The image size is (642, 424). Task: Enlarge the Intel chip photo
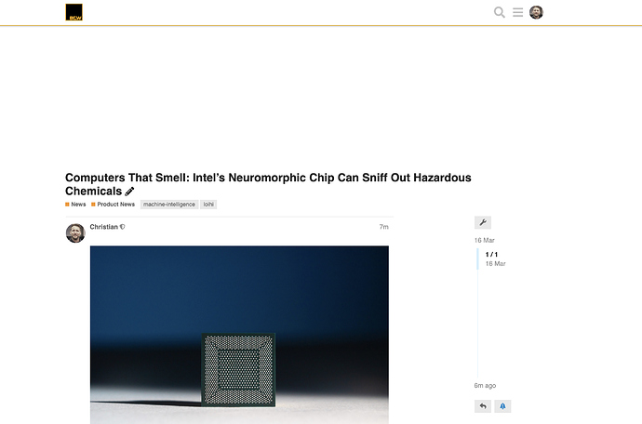point(239,335)
